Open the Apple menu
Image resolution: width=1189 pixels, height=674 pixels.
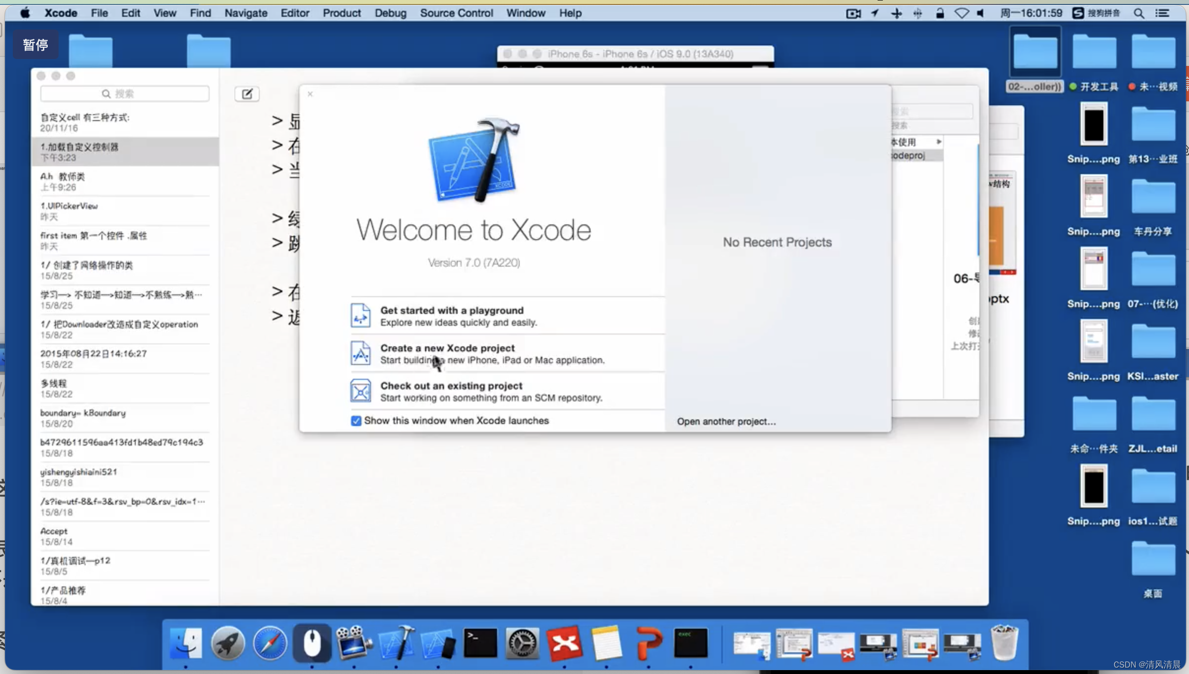25,13
